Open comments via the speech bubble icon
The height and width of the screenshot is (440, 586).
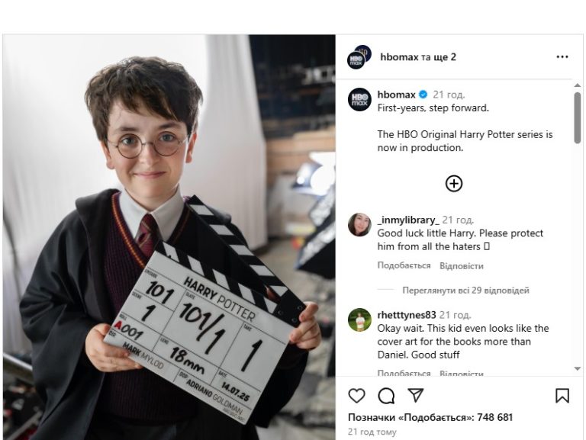(x=386, y=396)
